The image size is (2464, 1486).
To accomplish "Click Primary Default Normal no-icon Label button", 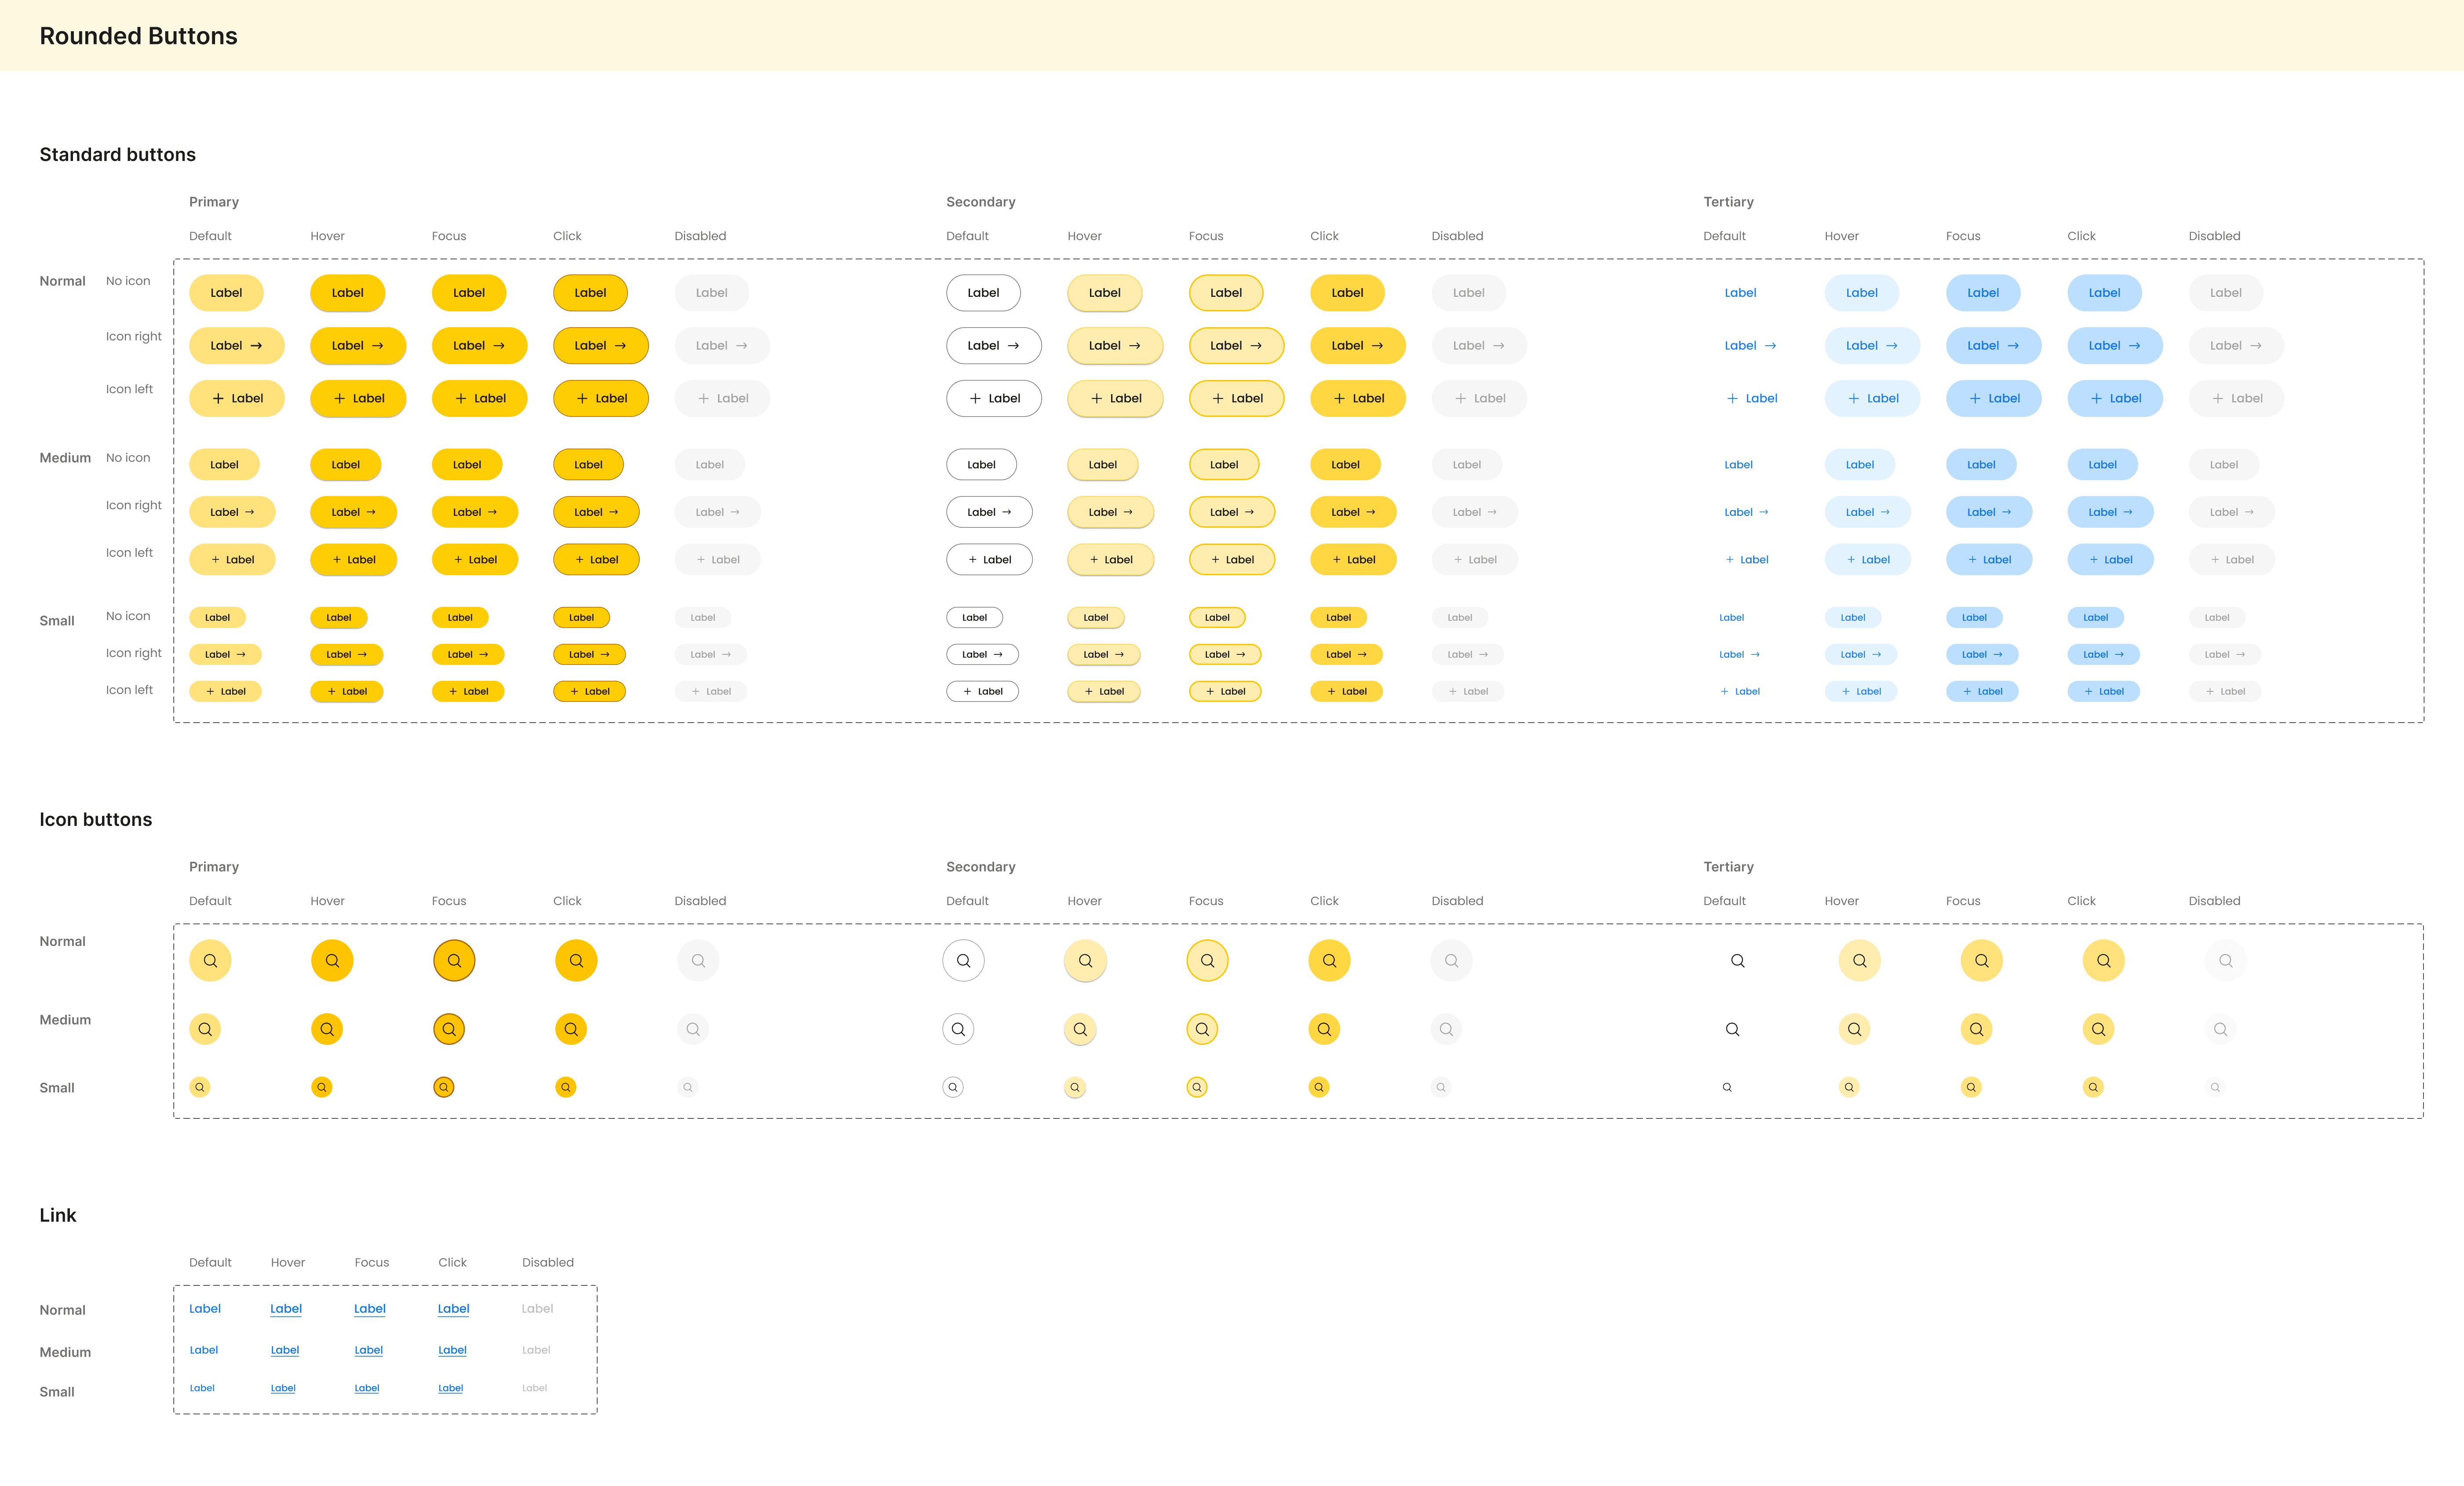I will 226,293.
